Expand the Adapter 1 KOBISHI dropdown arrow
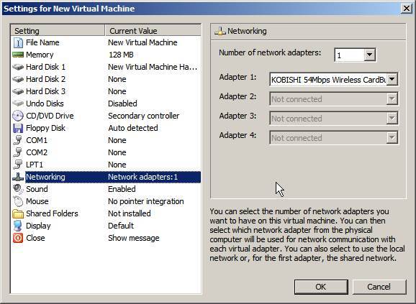This screenshot has height=304, width=416. [x=392, y=79]
